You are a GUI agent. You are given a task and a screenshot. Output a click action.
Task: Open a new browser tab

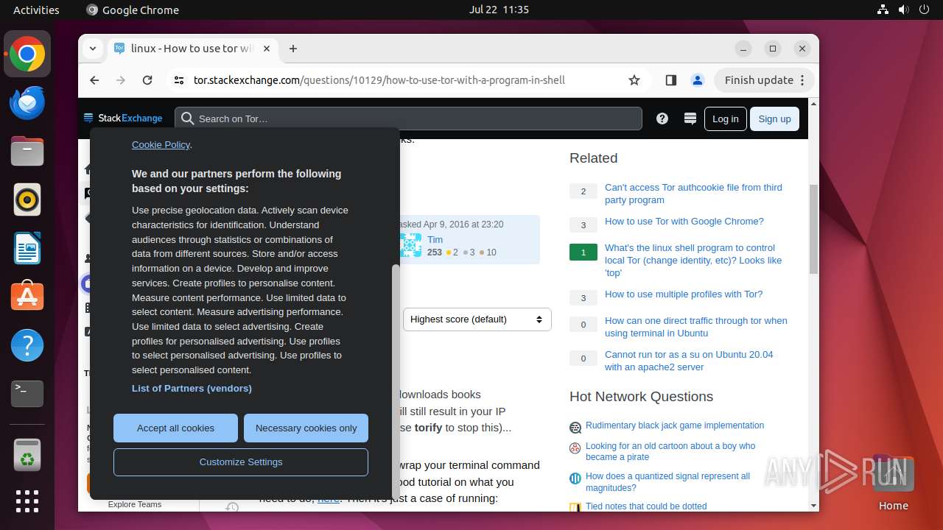point(293,49)
